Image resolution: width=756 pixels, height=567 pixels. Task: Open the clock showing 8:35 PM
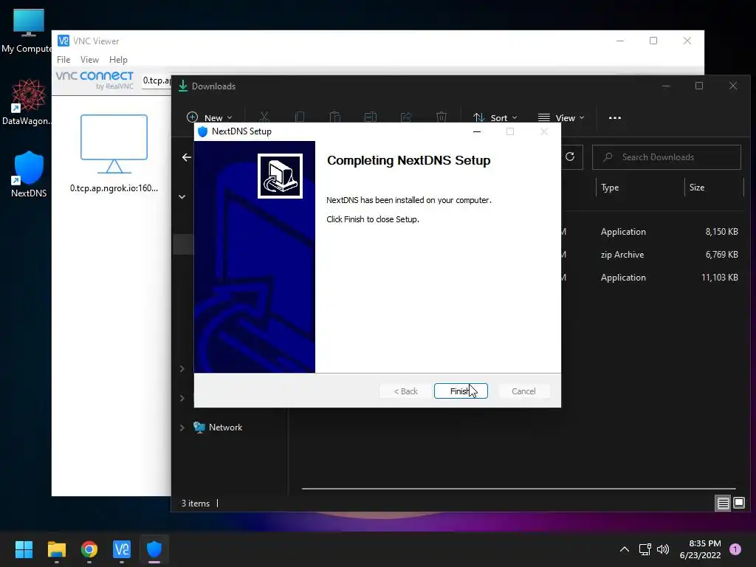coord(700,549)
